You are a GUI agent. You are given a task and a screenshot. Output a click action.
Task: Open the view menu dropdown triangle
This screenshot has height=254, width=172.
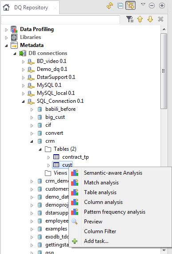point(143,4)
